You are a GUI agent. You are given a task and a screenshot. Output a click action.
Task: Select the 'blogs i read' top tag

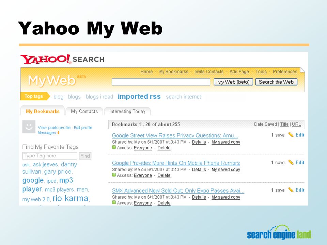pyautogui.click(x=99, y=97)
